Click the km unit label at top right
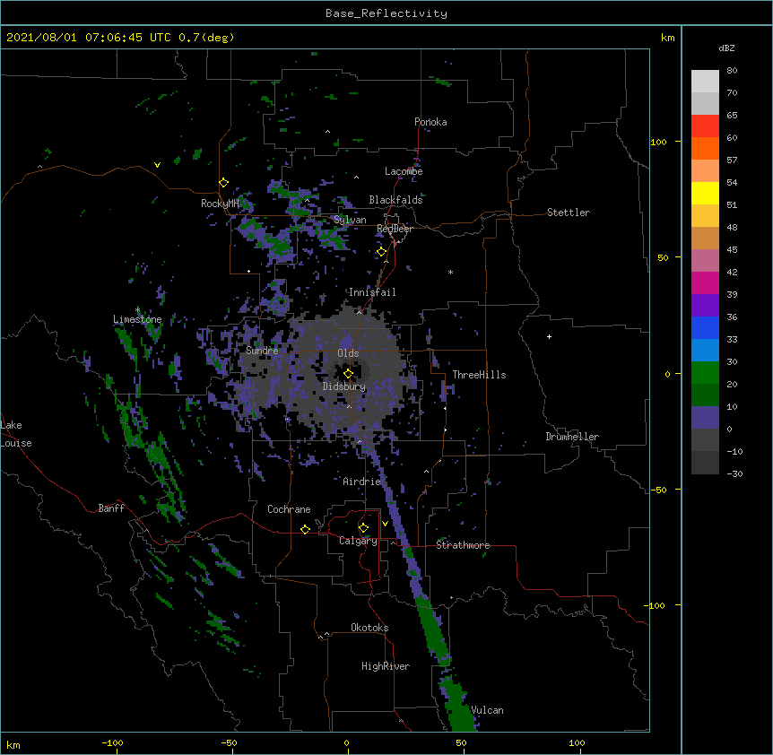 667,38
